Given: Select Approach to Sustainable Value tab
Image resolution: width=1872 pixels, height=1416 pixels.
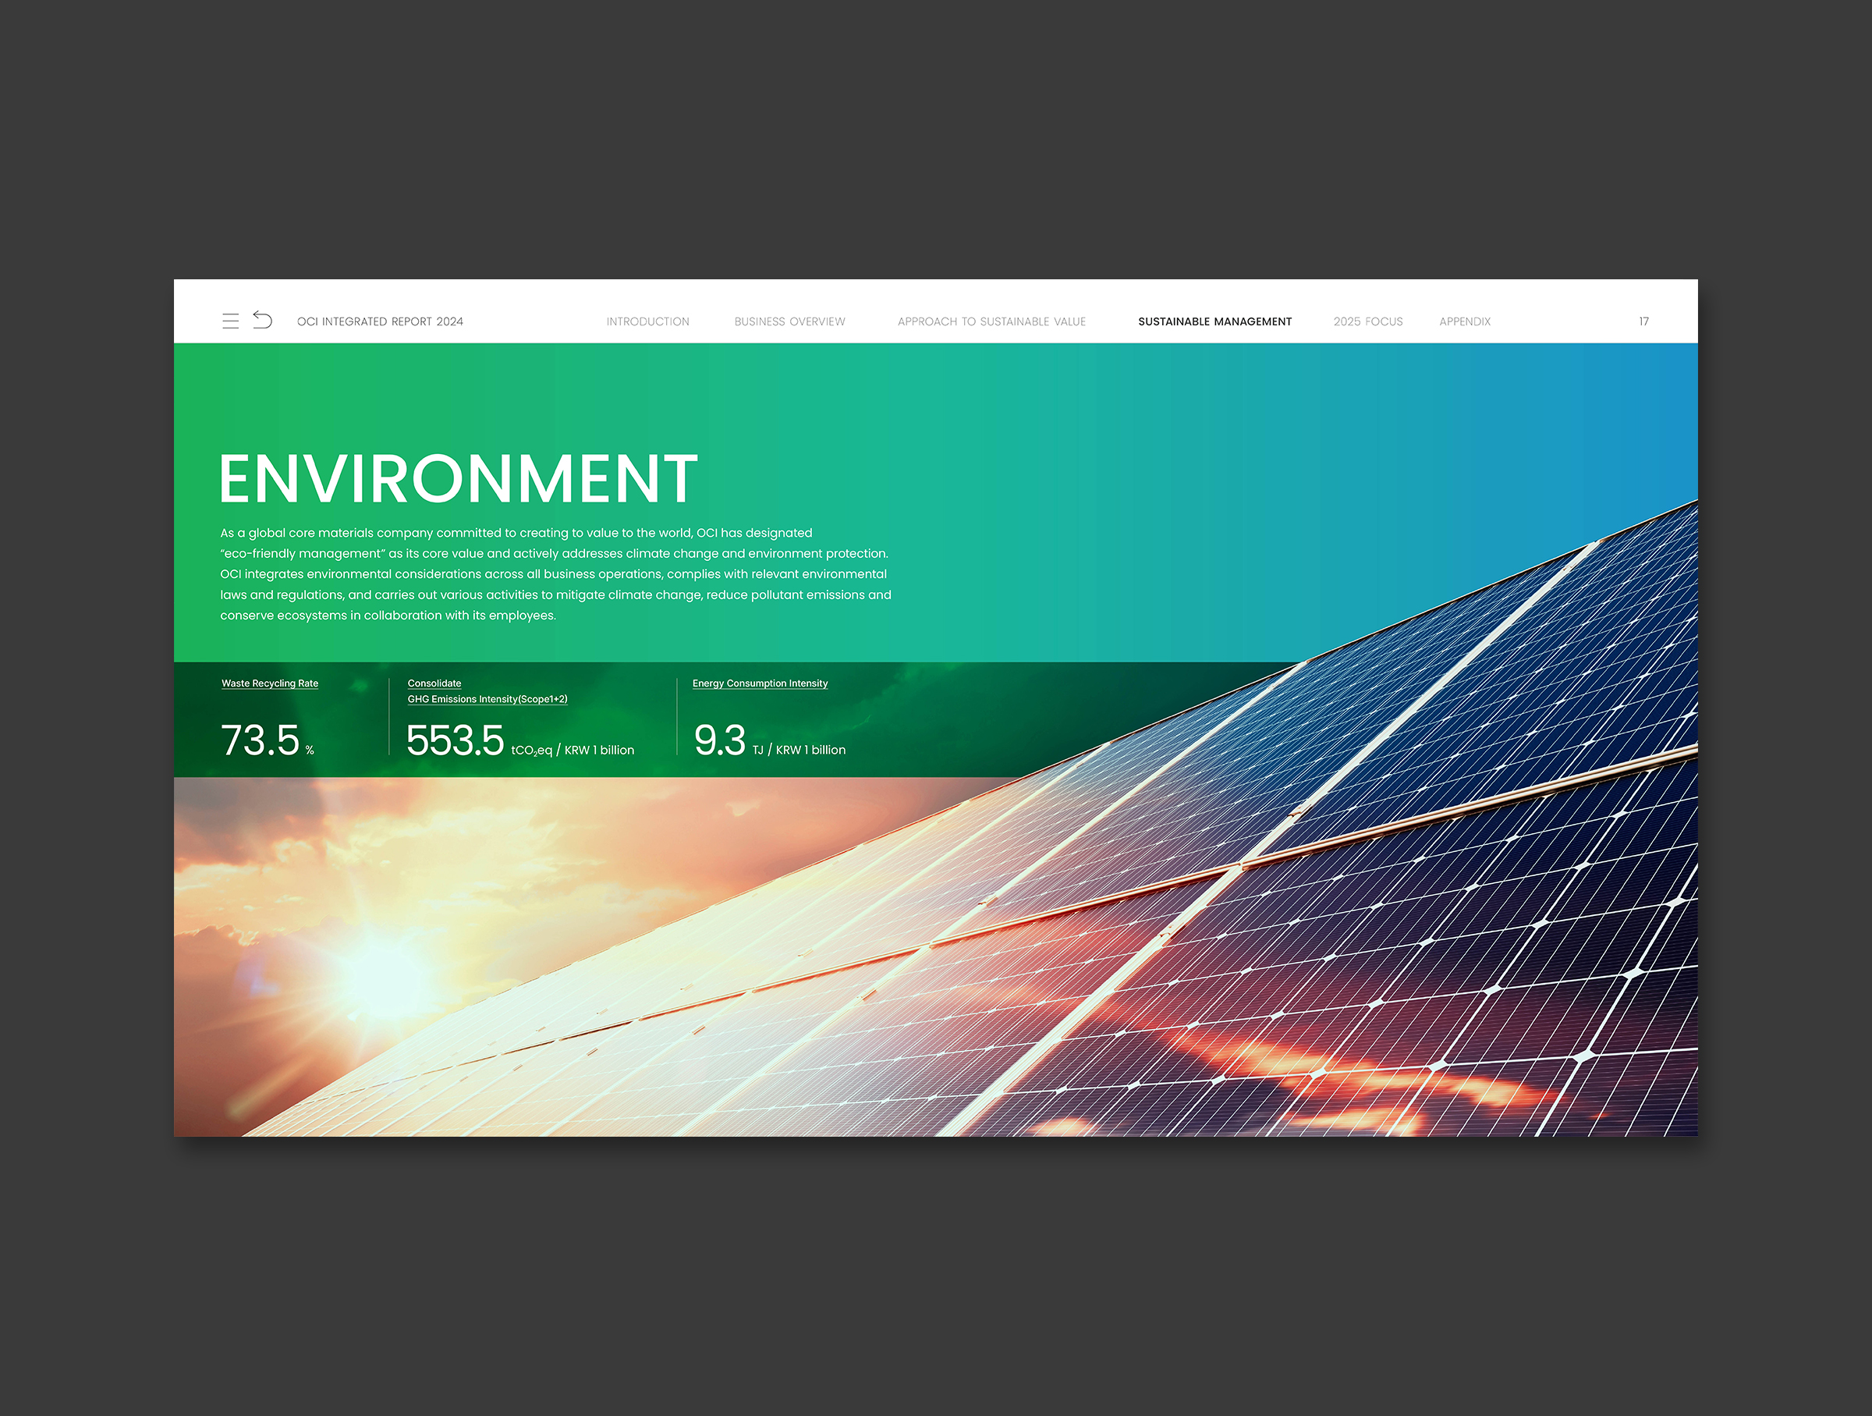Looking at the screenshot, I should [x=991, y=321].
